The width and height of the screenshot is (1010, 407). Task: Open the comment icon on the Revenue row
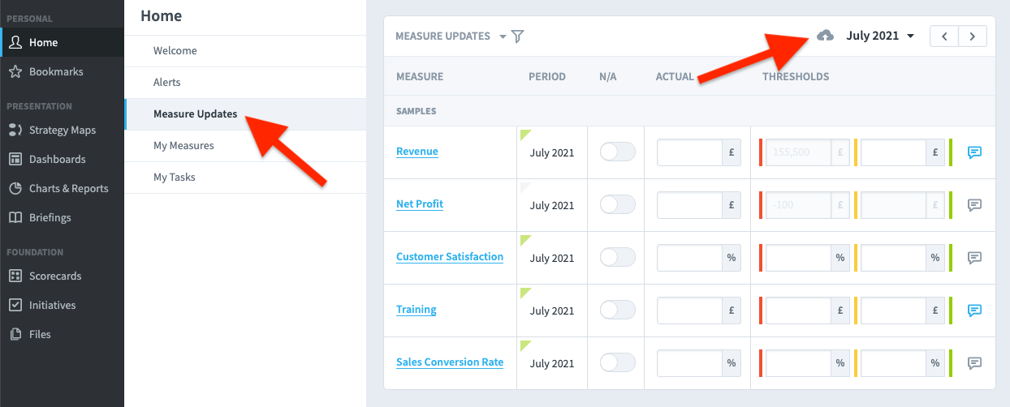(975, 152)
